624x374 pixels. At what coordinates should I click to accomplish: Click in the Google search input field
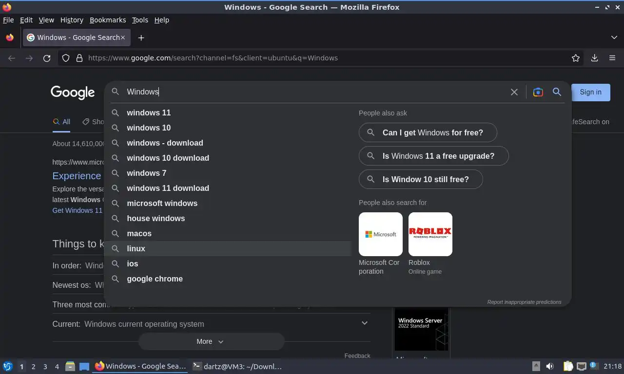(314, 92)
